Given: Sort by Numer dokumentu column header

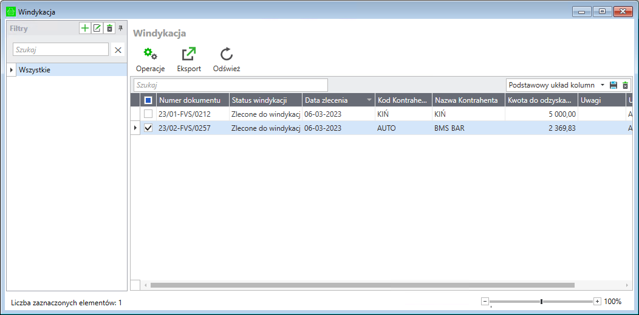Looking at the screenshot, I should pos(190,100).
